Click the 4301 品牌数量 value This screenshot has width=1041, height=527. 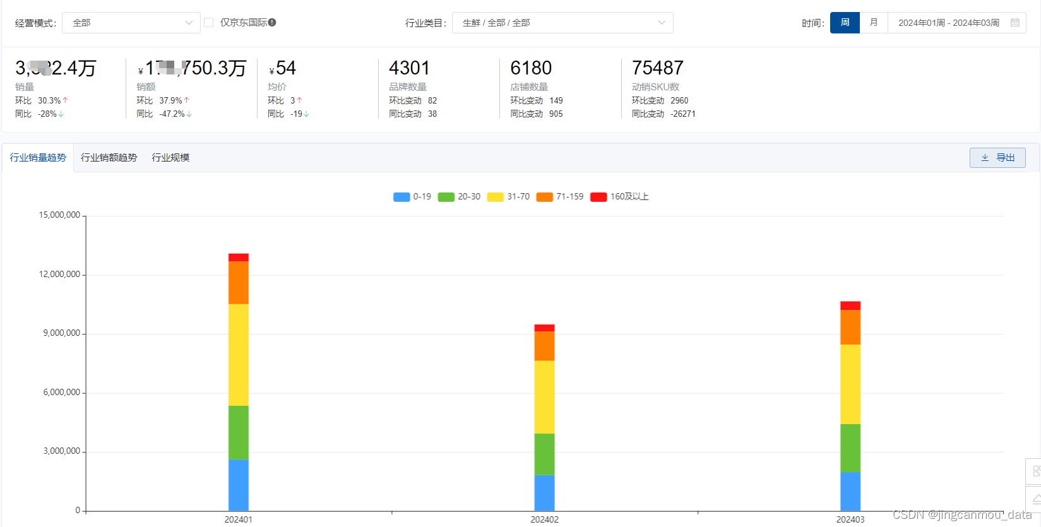pos(410,68)
